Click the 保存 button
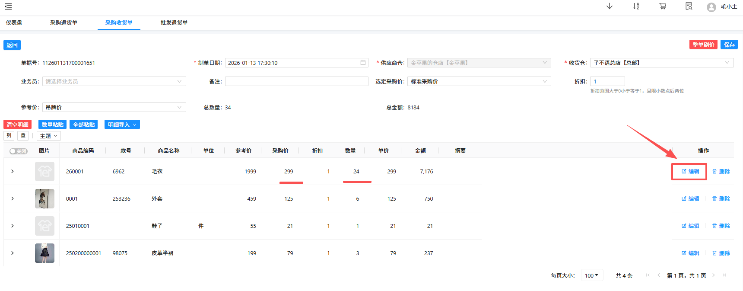The image size is (743, 291). pos(729,45)
